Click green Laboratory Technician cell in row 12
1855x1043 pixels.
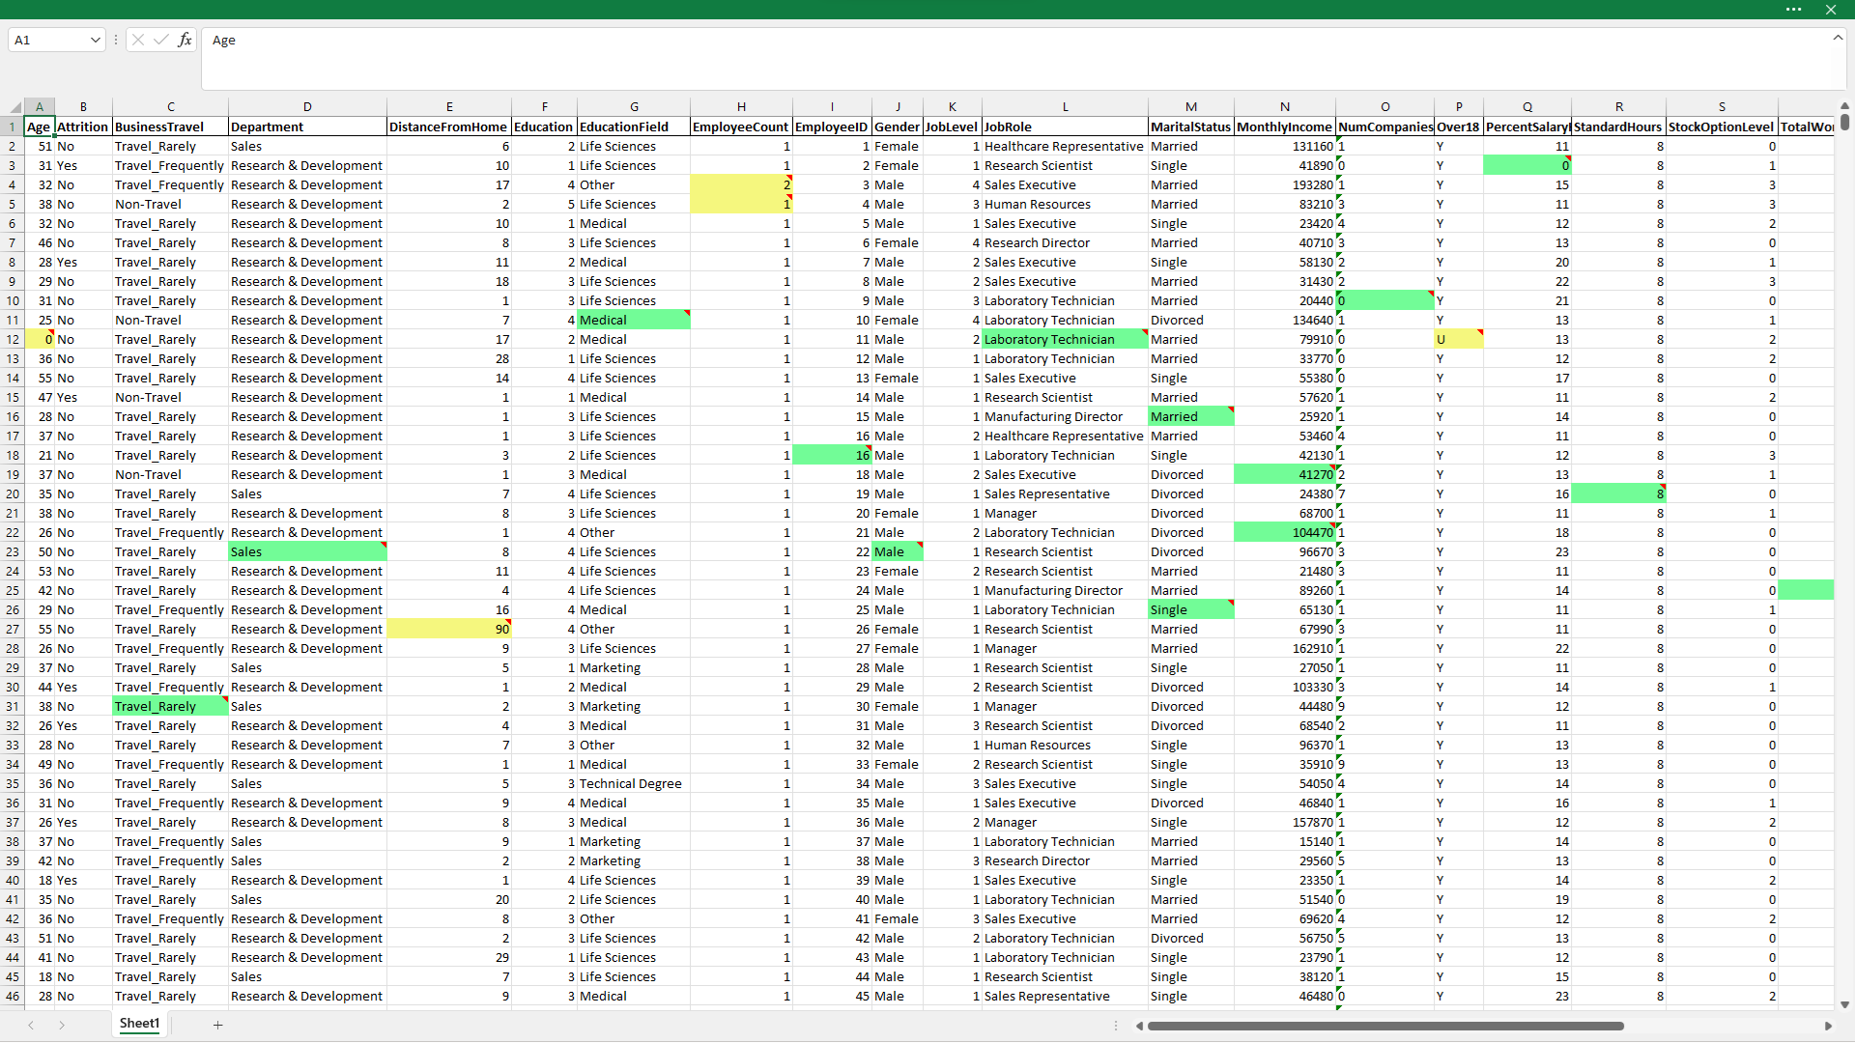tap(1065, 339)
